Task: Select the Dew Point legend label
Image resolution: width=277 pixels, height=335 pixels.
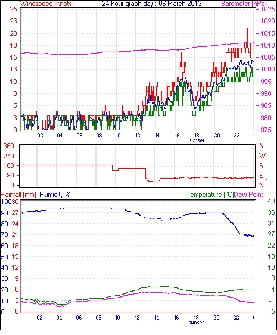Action: pos(248,195)
